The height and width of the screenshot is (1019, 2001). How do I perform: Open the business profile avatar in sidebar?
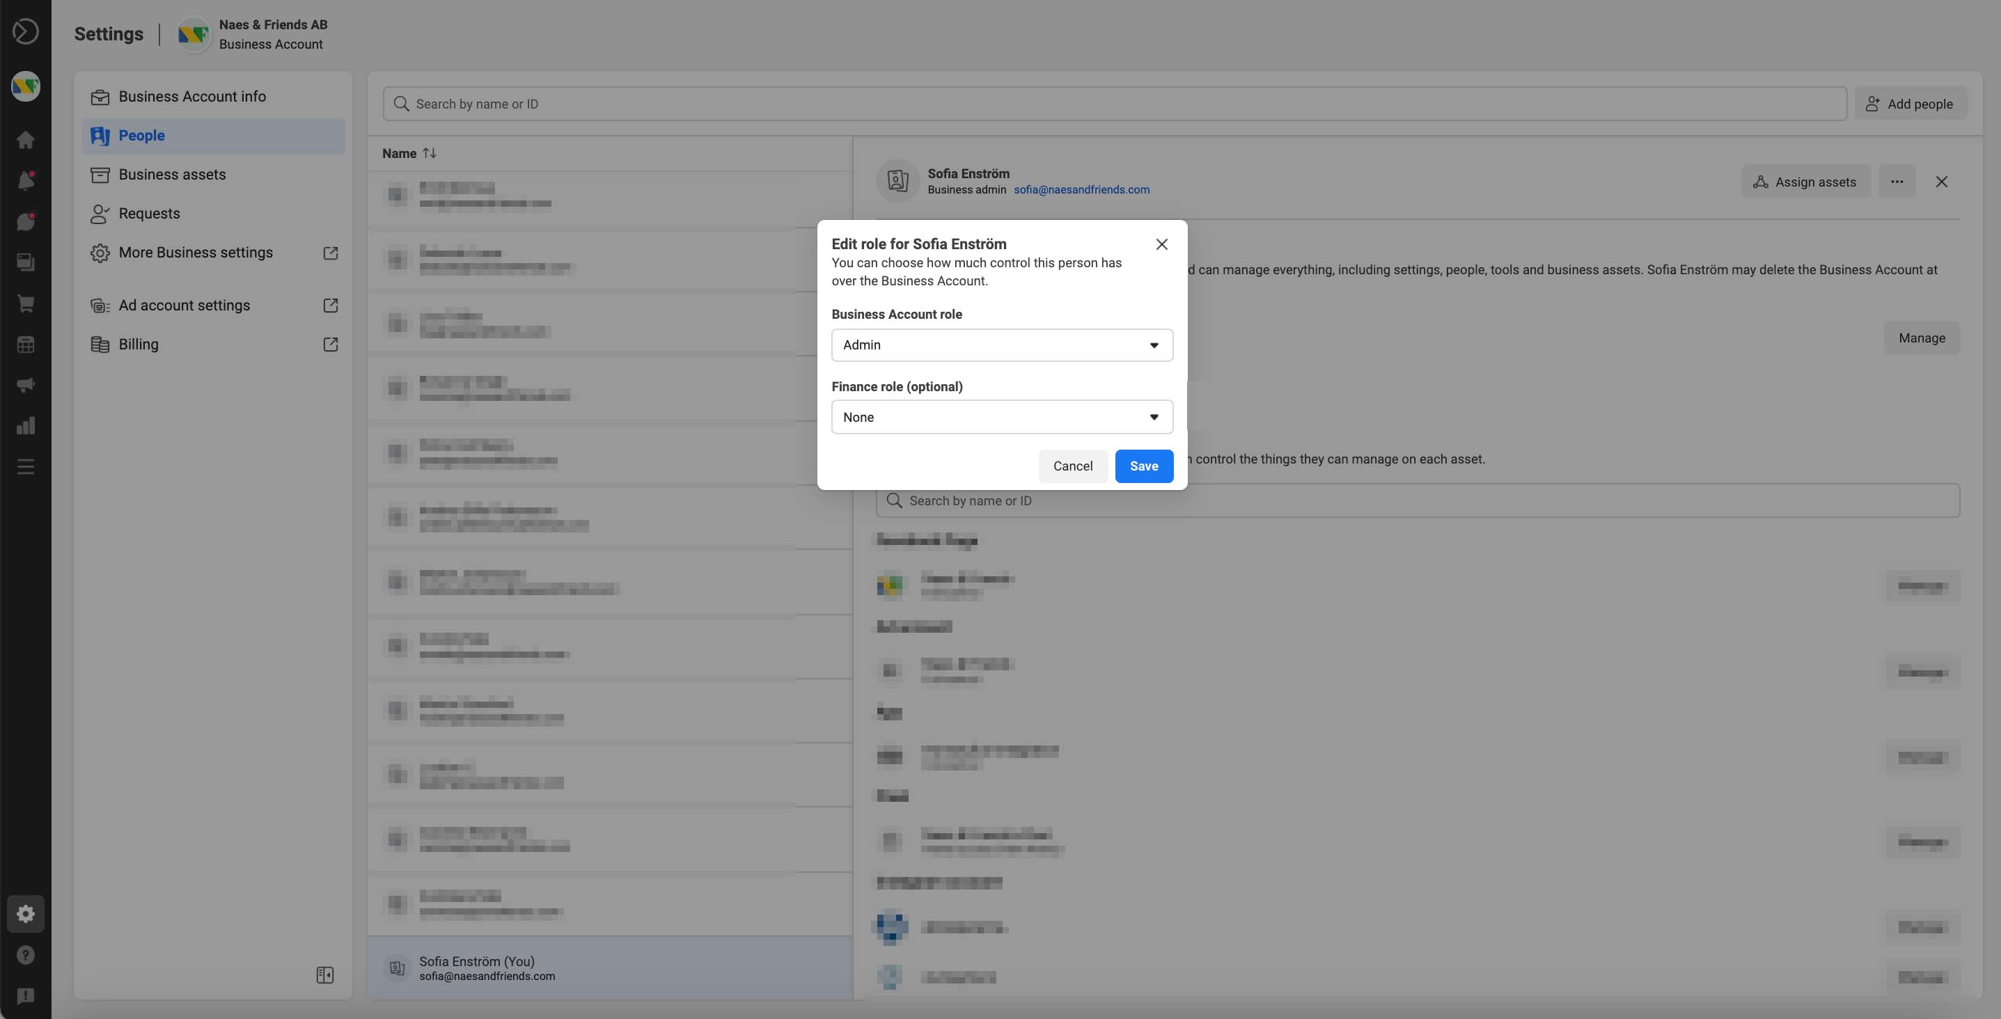26,86
